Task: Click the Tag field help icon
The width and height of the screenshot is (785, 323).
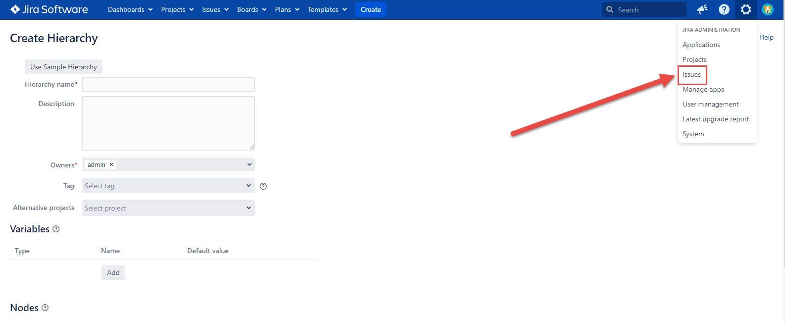Action: 263,186
